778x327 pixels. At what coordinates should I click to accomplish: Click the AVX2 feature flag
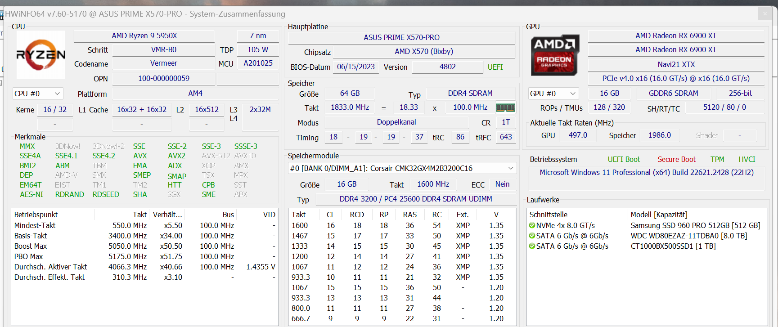click(x=176, y=156)
